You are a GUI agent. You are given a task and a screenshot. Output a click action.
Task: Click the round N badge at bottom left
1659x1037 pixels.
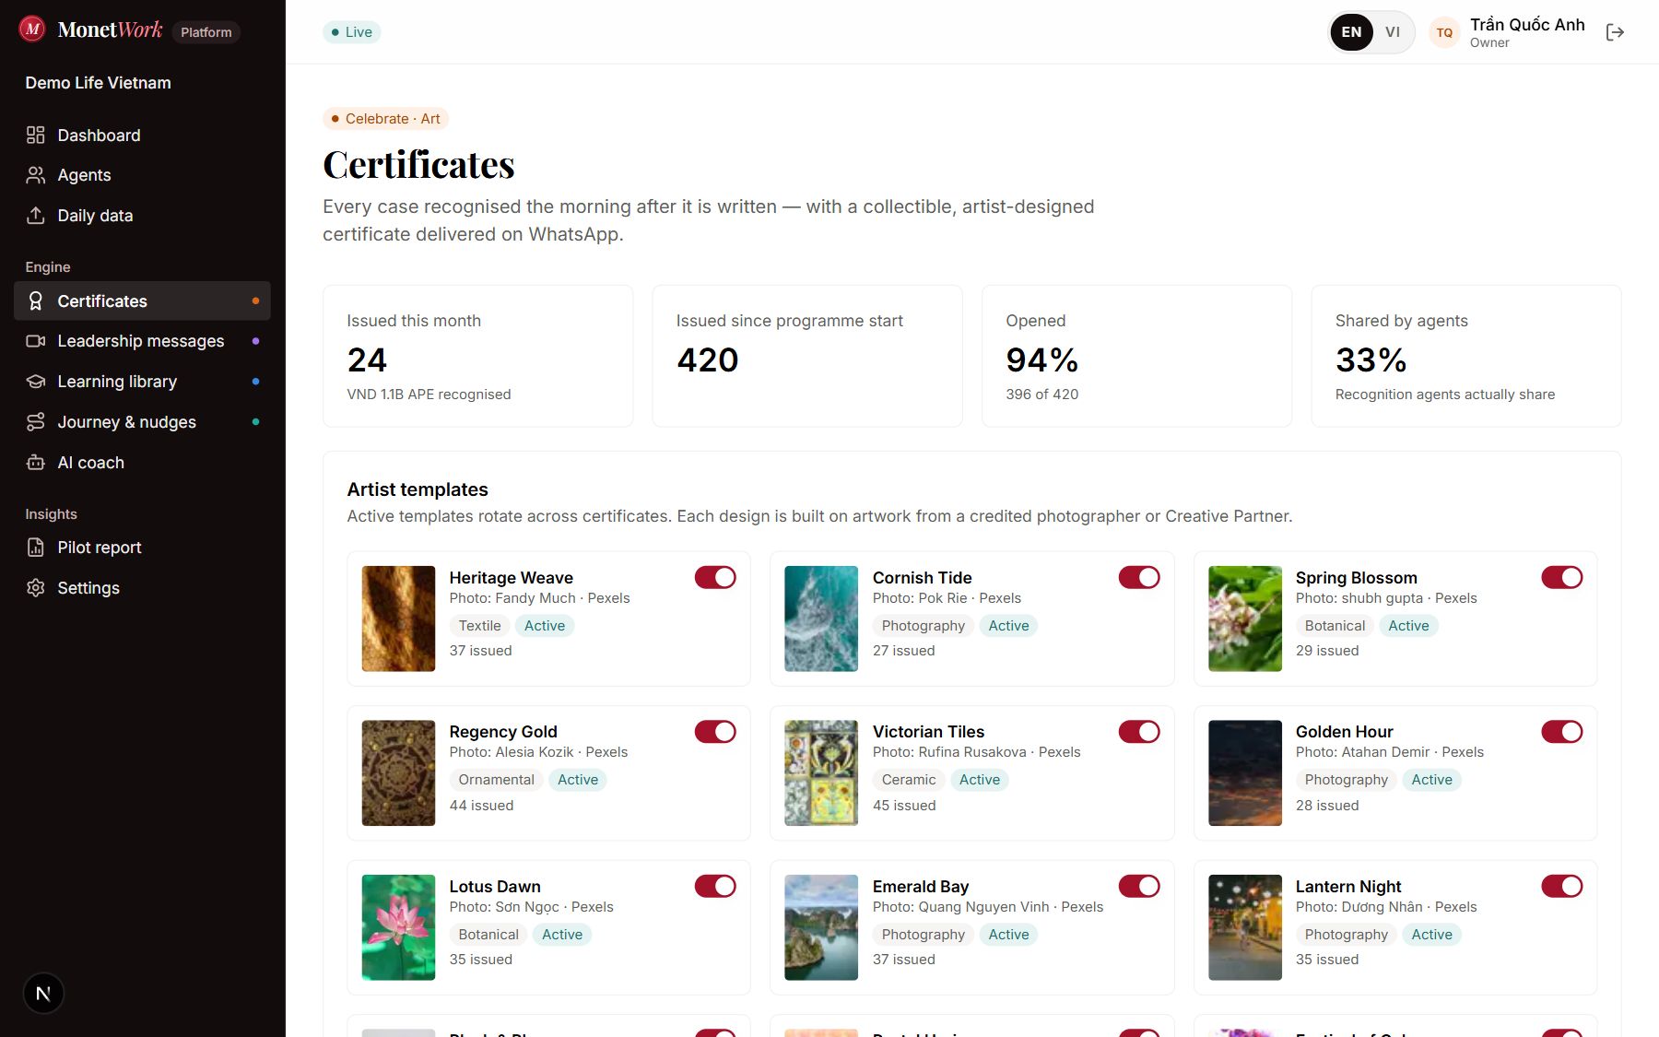[43, 994]
